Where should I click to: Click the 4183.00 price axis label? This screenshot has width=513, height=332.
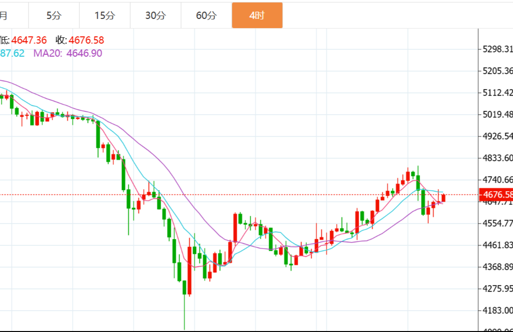(498, 310)
